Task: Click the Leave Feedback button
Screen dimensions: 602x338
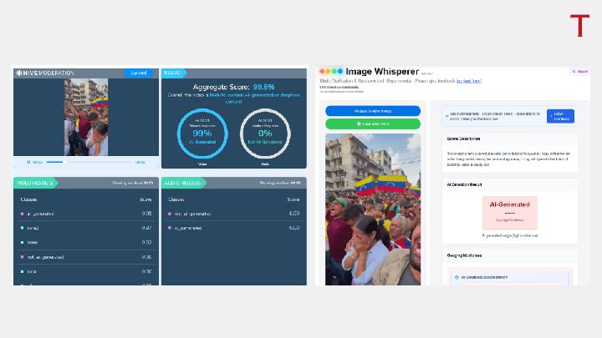Action: coord(560,116)
